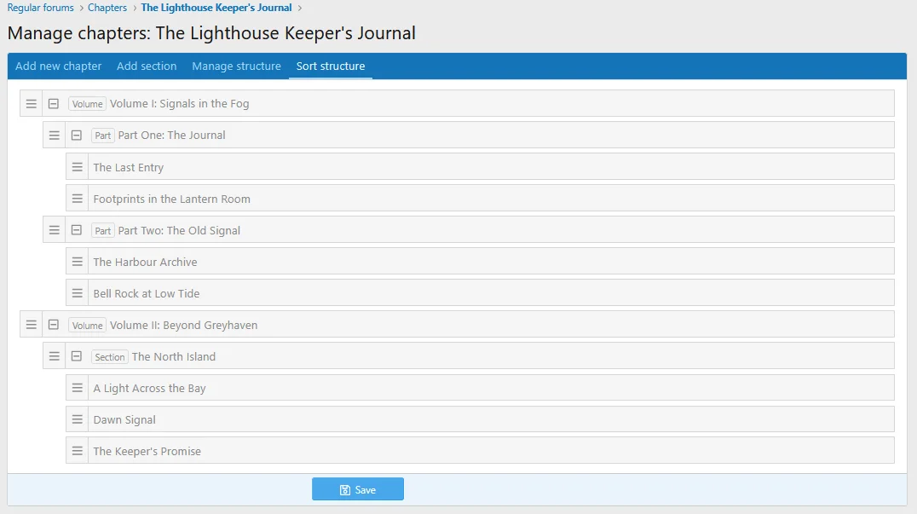Save the sorted chapter structure
Viewport: 917px width, 514px height.
click(358, 489)
